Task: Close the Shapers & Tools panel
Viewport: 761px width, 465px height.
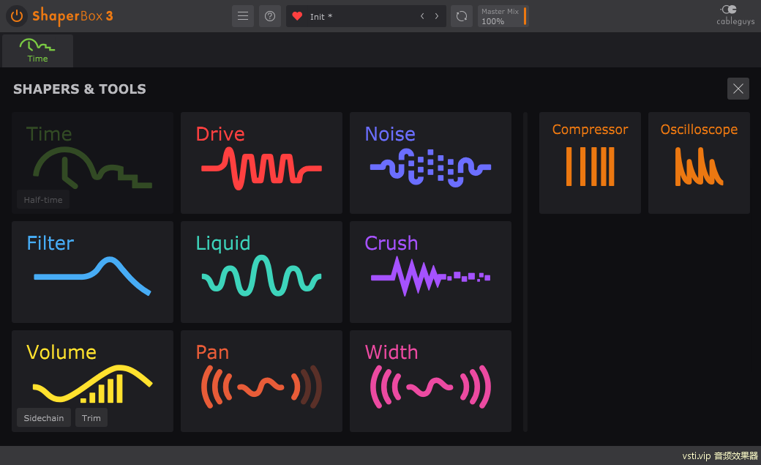Action: point(738,89)
